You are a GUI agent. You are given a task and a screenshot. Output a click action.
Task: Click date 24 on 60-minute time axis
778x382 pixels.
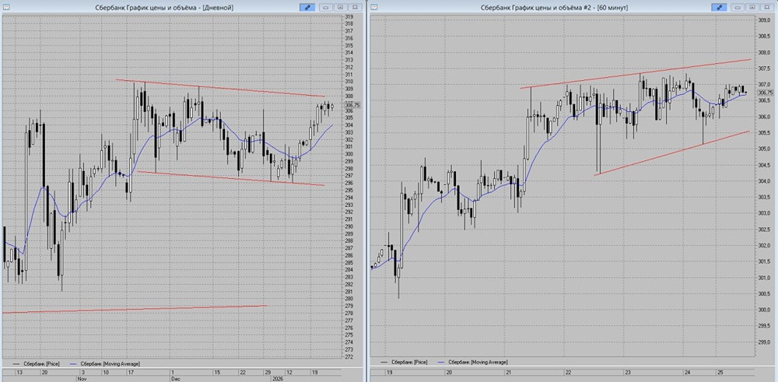[687, 372]
